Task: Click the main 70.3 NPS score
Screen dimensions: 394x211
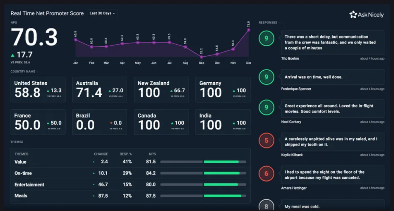Action: 34,37
